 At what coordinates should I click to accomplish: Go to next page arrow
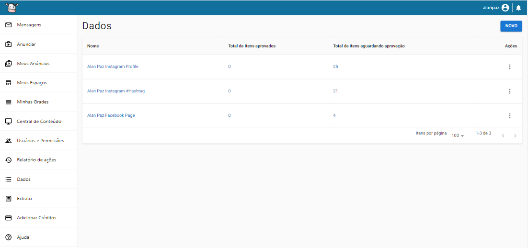pos(515,136)
